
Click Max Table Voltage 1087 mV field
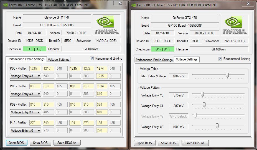pyautogui.click(x=179, y=76)
